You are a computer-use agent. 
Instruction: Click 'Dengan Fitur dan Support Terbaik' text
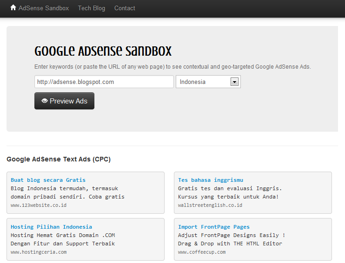click(x=63, y=244)
